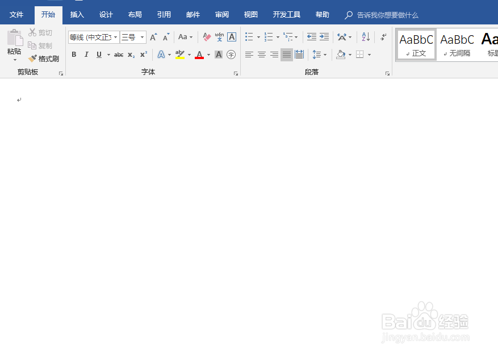The height and width of the screenshot is (355, 498).
Task: Center align the paragraph
Action: coord(262,55)
